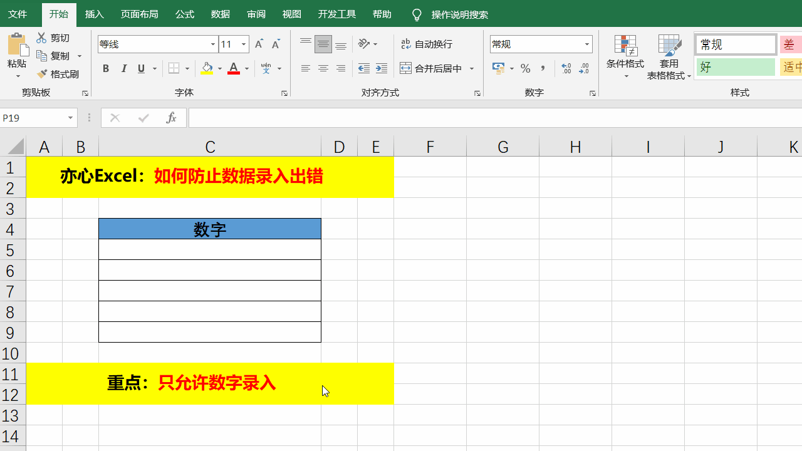Toggle bold formatting
The height and width of the screenshot is (451, 802).
coord(106,68)
